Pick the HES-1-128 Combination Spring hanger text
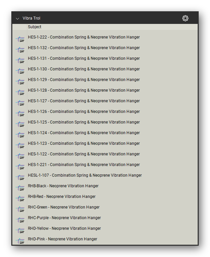The image size is (210, 257). [84, 90]
